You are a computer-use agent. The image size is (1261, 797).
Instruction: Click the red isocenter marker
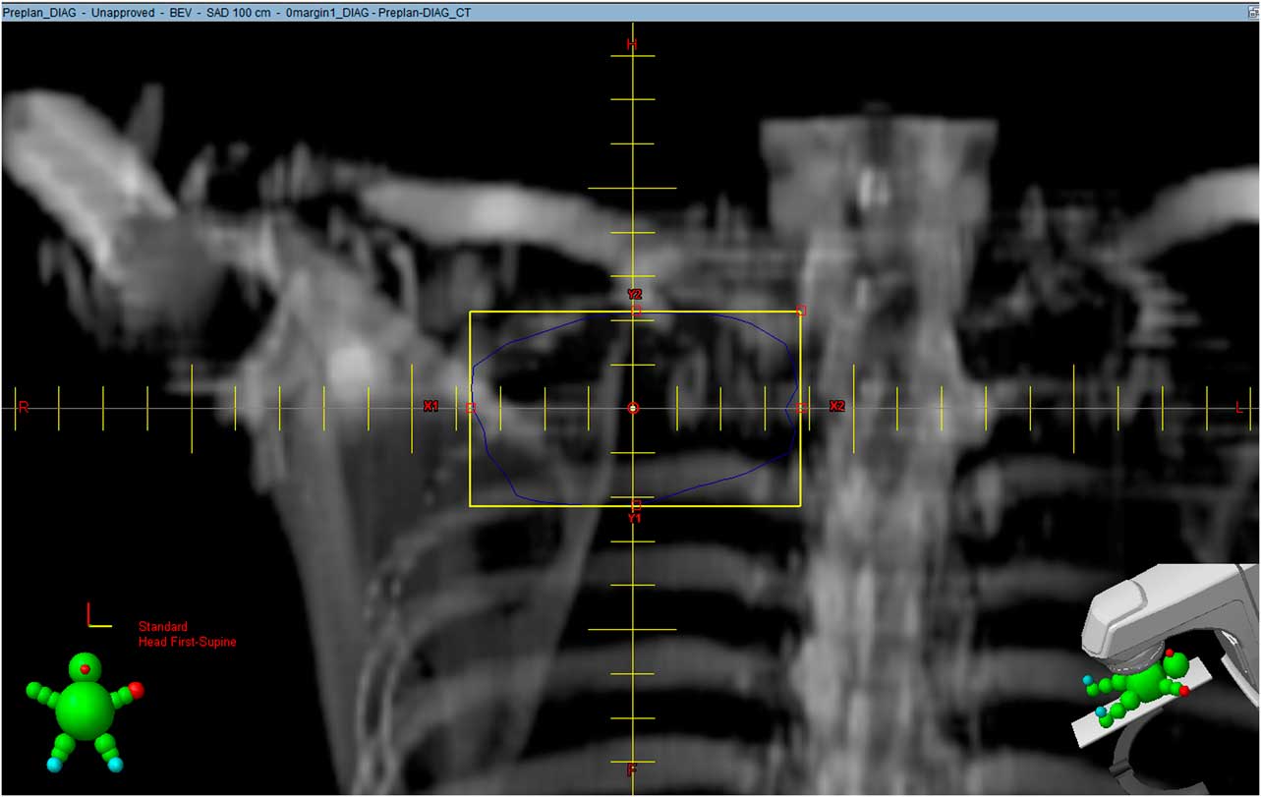click(x=634, y=407)
